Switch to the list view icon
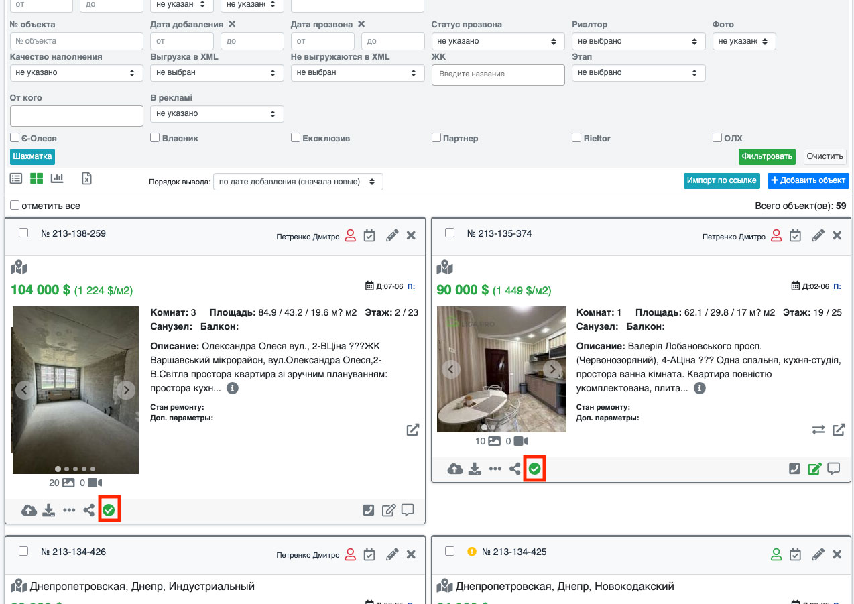This screenshot has width=854, height=604. [16, 178]
